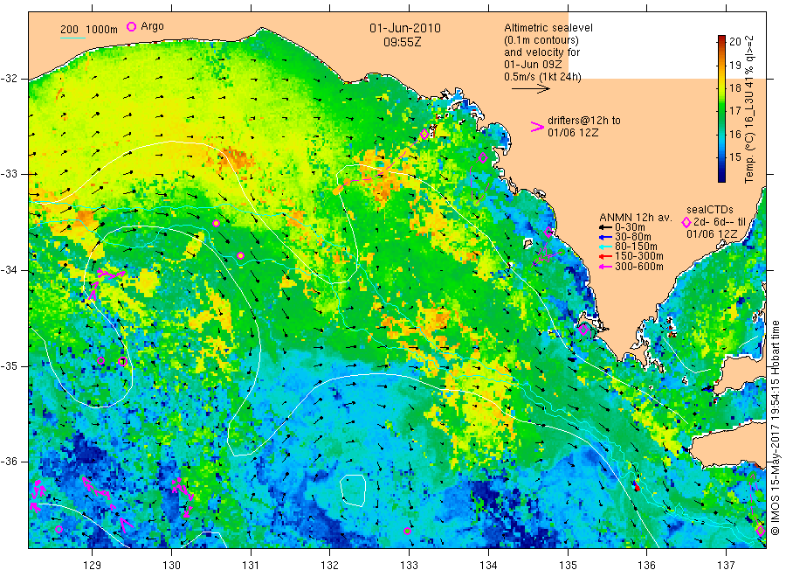Click the 137 longitude axis label
This screenshot has height=577, width=786.
coord(726,566)
